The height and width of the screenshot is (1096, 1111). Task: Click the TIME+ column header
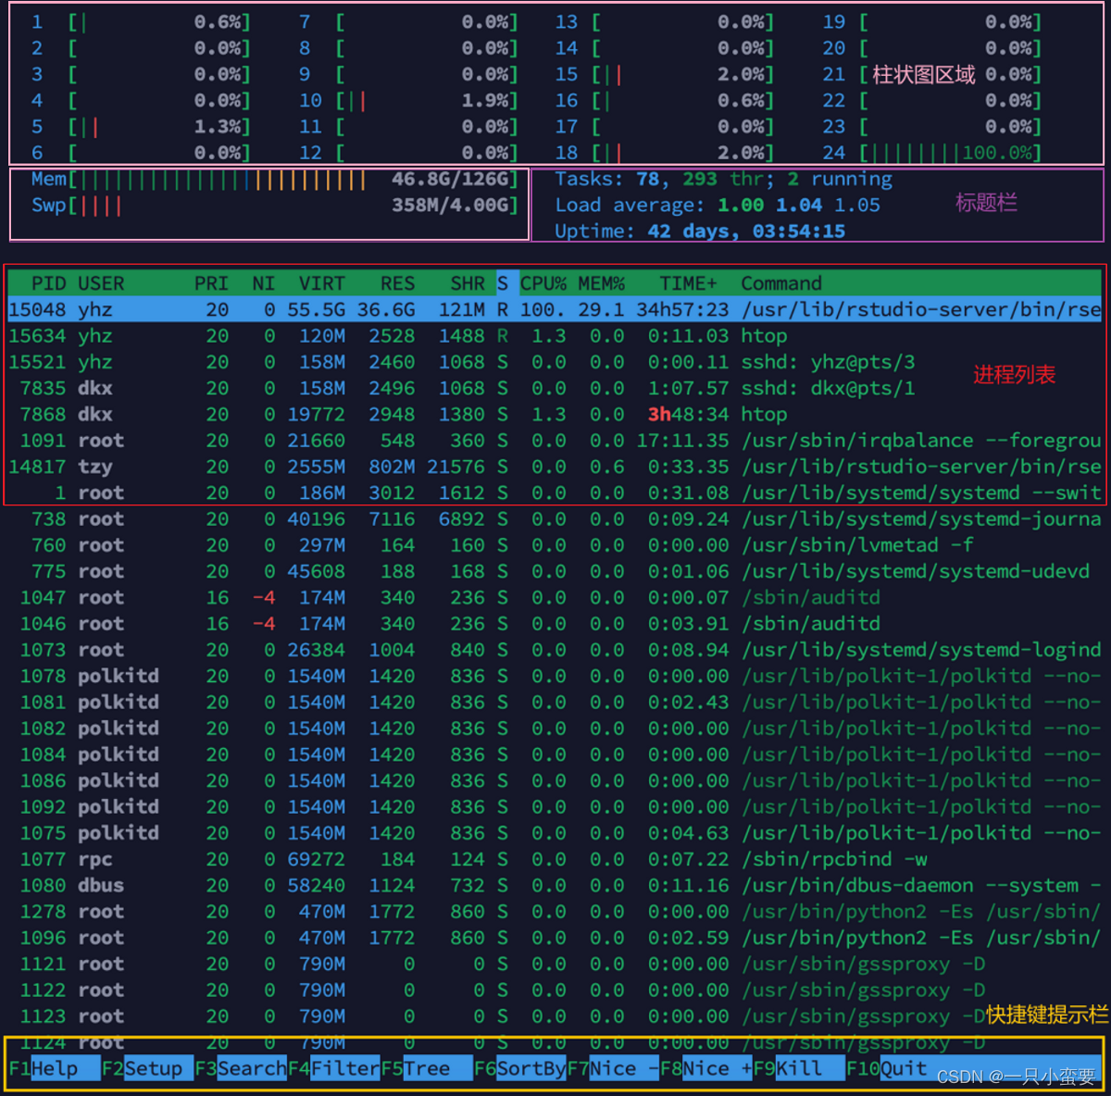(x=688, y=283)
